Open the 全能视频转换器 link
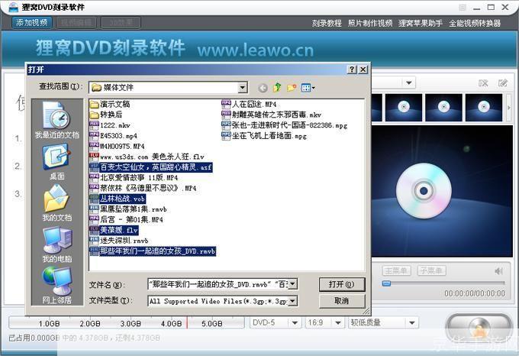519x356 pixels. point(475,23)
